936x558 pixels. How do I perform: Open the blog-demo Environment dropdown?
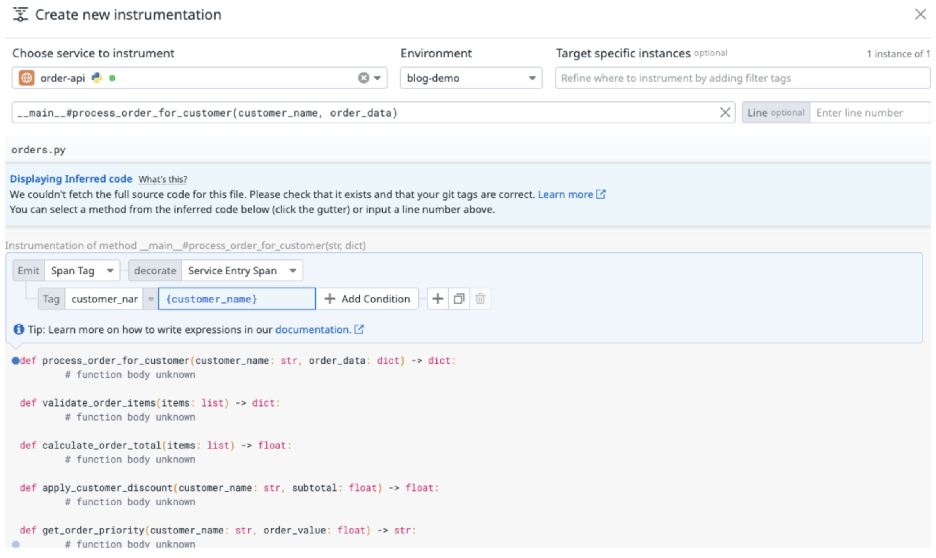pos(471,78)
